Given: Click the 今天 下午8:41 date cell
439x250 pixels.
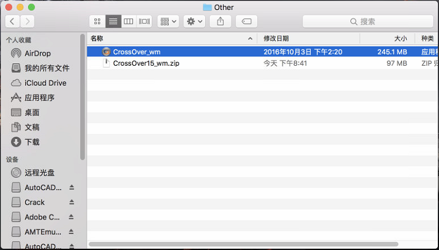Looking at the screenshot, I should [x=285, y=63].
